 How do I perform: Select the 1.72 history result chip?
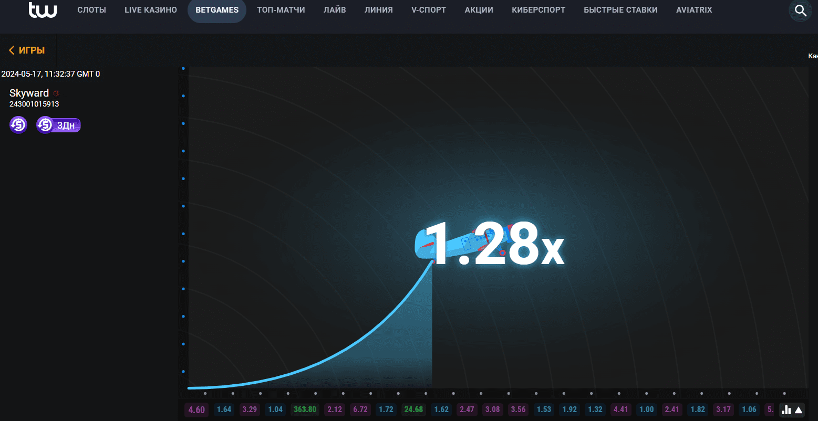click(386, 409)
